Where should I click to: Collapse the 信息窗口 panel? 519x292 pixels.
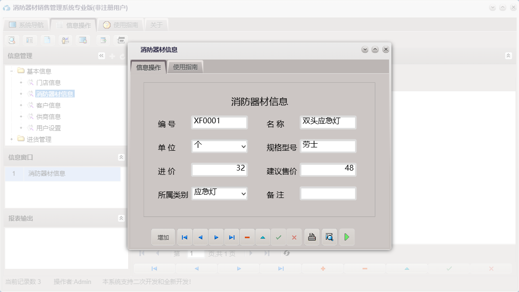click(121, 157)
